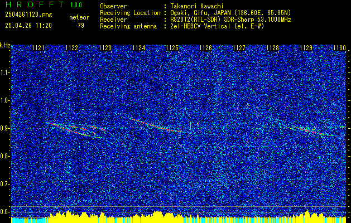
Task: Click the Ogaki, Gifu, JAPAN location text
Action: (230, 13)
